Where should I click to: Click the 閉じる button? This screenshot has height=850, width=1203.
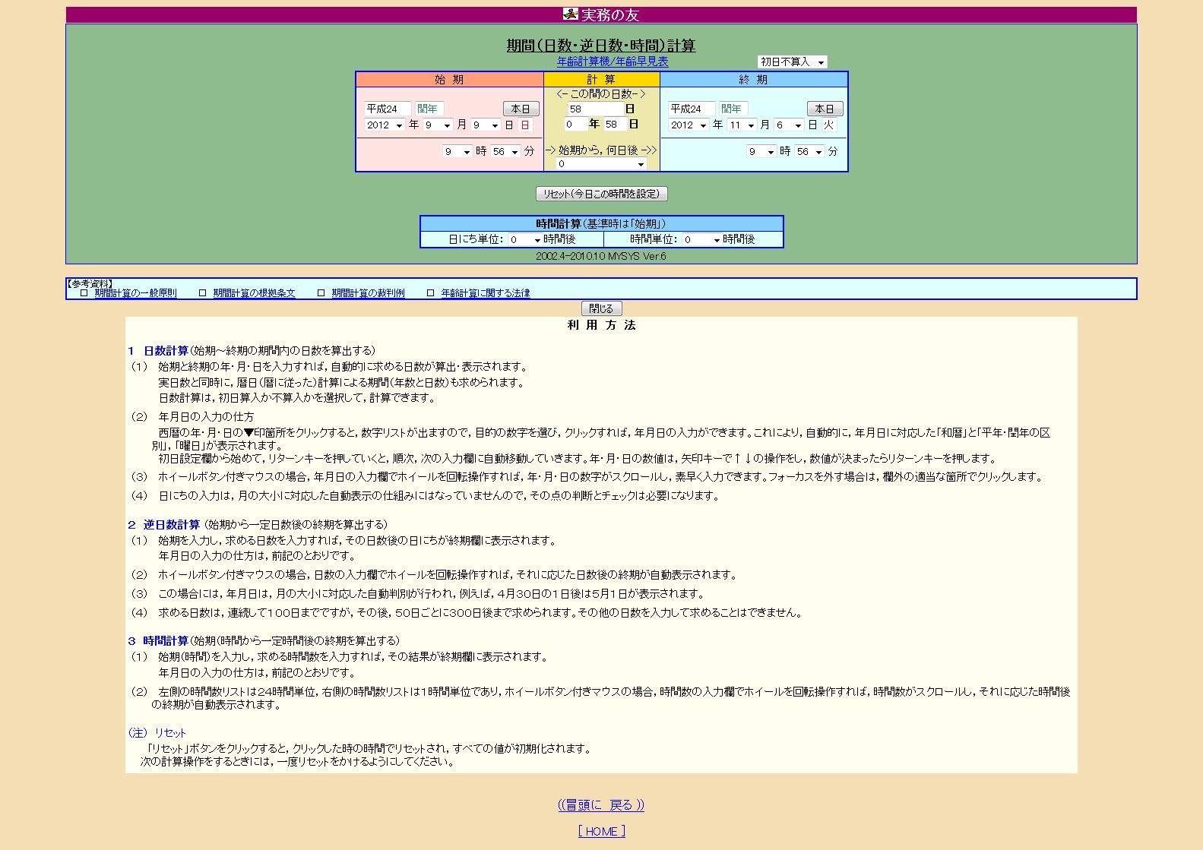click(x=601, y=308)
